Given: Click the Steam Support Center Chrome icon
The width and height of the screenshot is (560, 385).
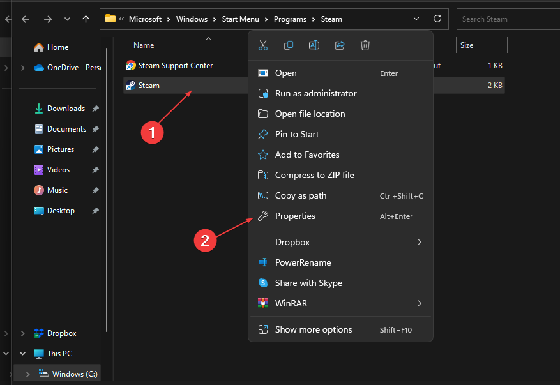Looking at the screenshot, I should 130,65.
